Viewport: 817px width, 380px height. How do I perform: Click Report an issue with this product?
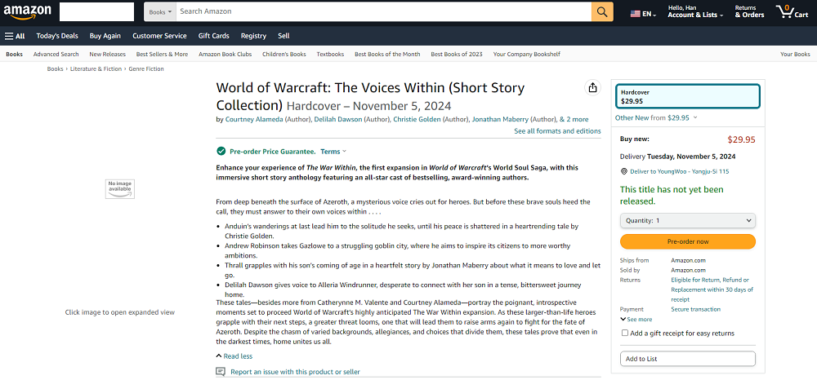[x=295, y=372]
